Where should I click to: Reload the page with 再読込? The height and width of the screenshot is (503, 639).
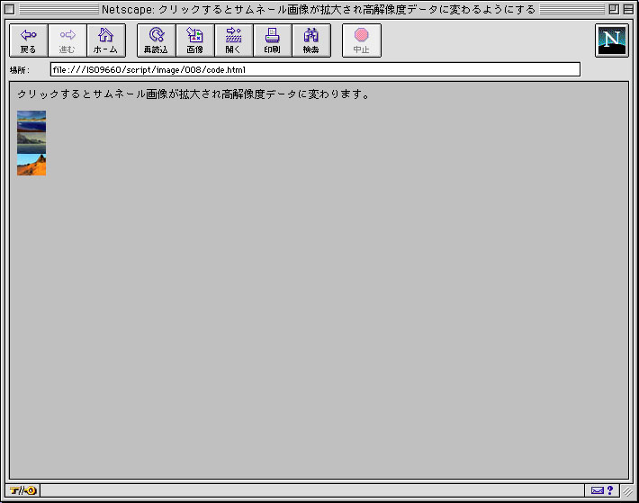[x=157, y=40]
